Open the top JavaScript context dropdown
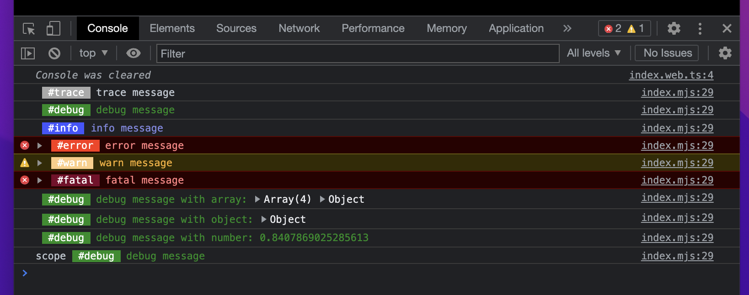This screenshot has height=295, width=749. coord(93,53)
